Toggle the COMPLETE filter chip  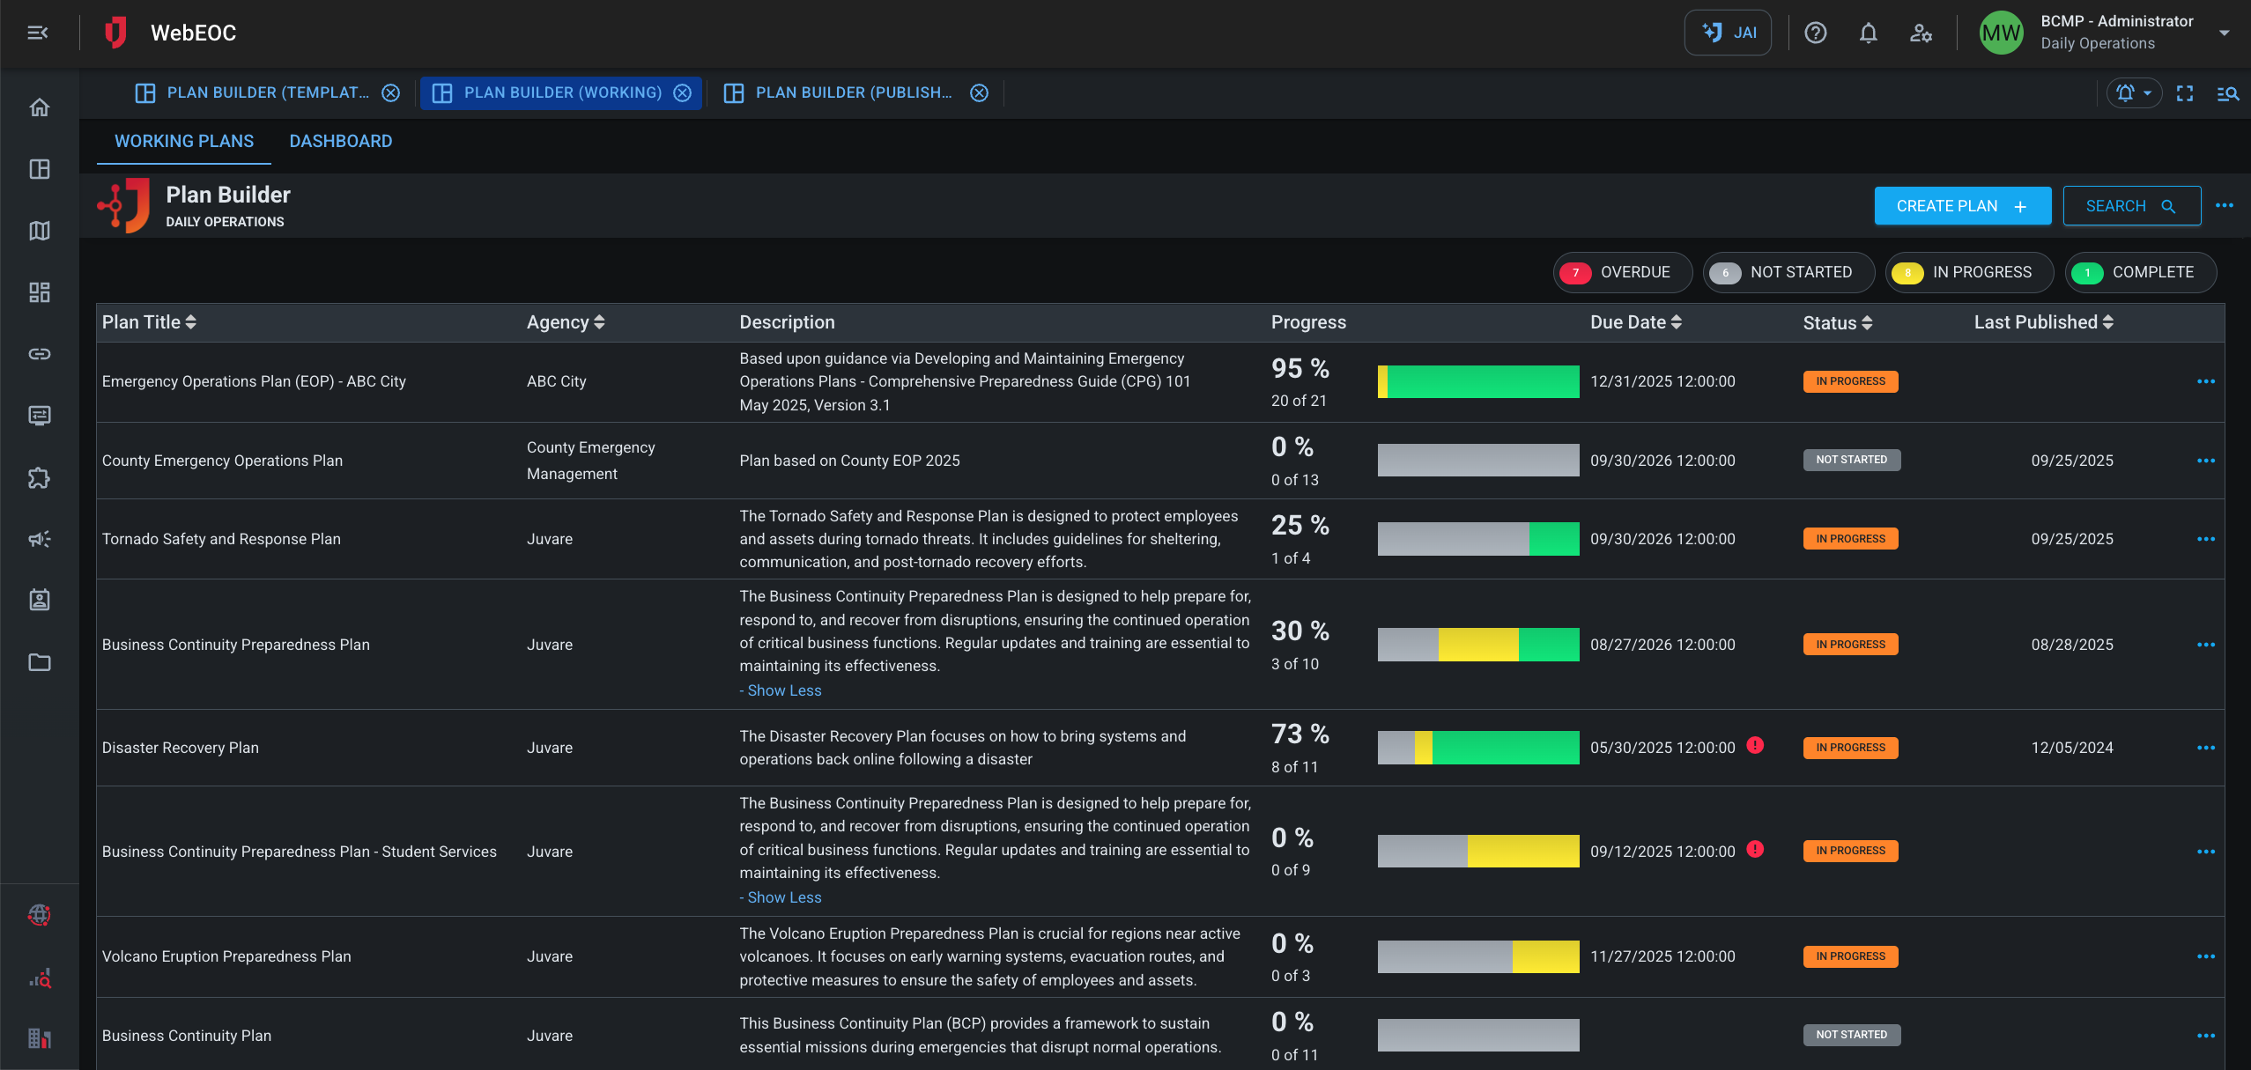pyautogui.click(x=2141, y=272)
